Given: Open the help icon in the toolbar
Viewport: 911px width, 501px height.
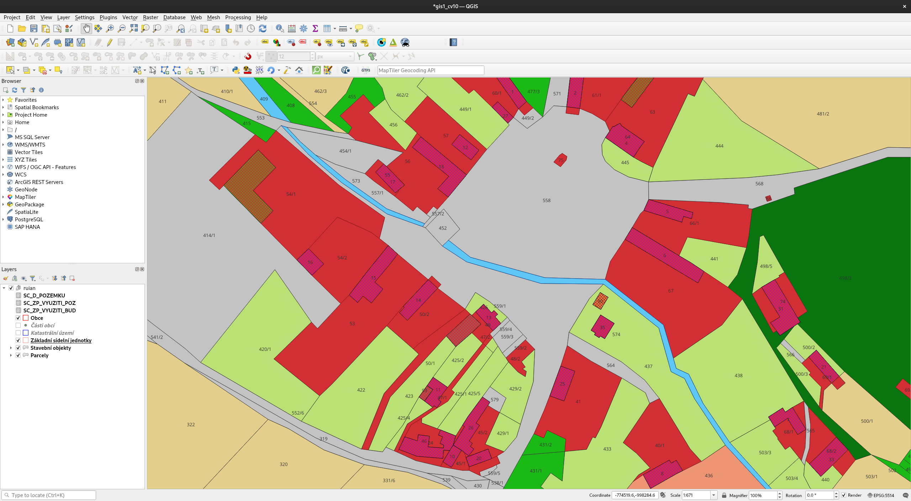Looking at the screenshot, I should point(453,42).
